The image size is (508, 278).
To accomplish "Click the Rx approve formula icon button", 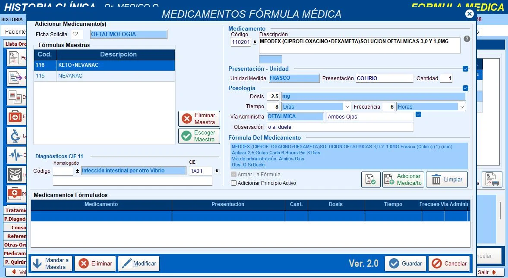I will coord(371,180).
